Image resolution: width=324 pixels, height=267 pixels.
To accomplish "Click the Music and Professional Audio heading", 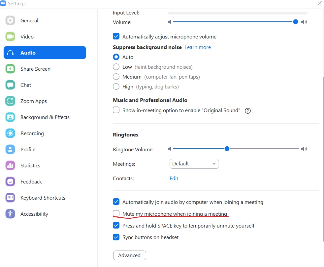I will tap(150, 100).
